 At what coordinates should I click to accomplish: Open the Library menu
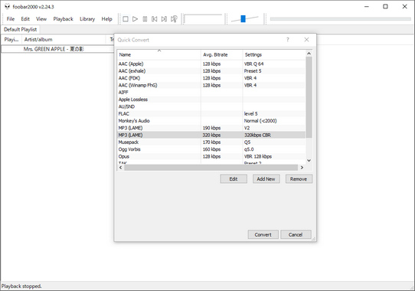tap(87, 19)
